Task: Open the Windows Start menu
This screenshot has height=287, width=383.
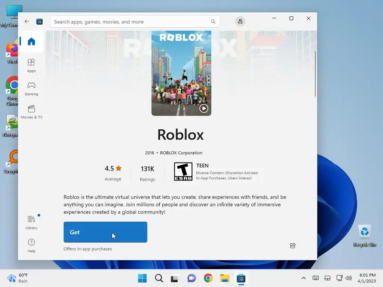Action: (142, 278)
